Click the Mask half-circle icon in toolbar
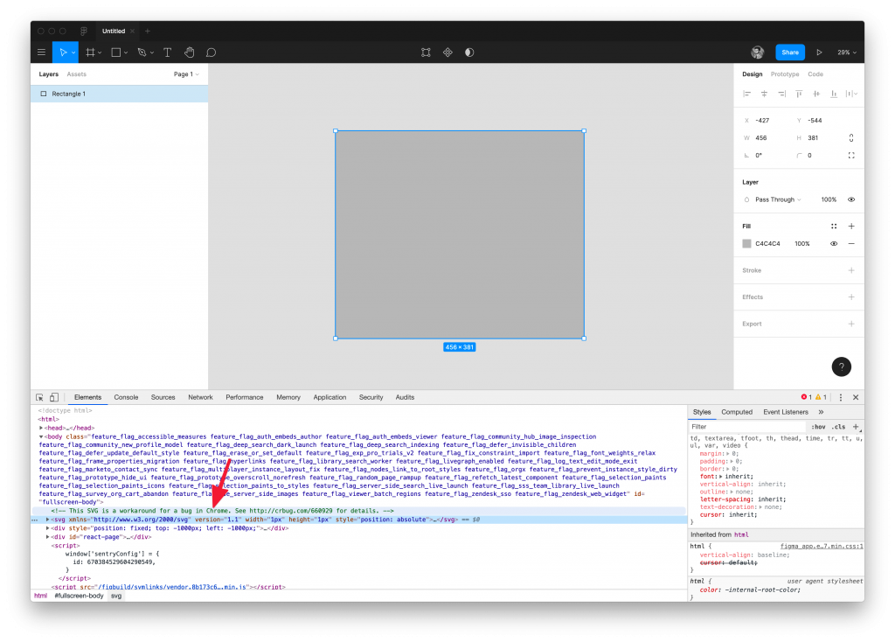This screenshot has height=642, width=895. coord(469,52)
